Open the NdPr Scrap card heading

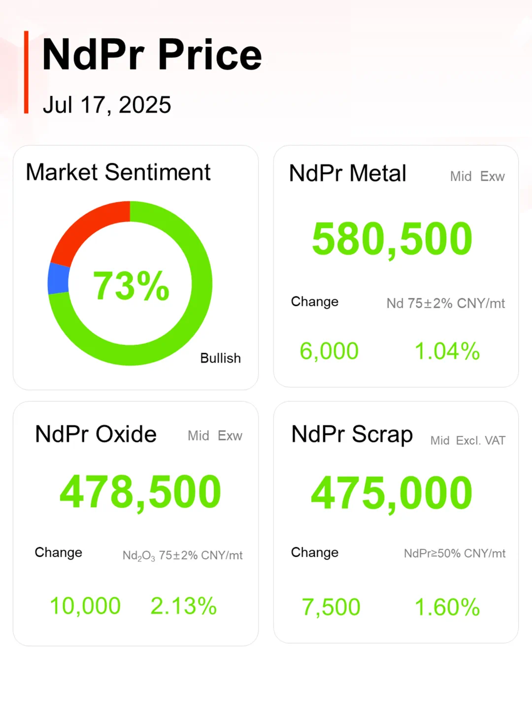[352, 434]
